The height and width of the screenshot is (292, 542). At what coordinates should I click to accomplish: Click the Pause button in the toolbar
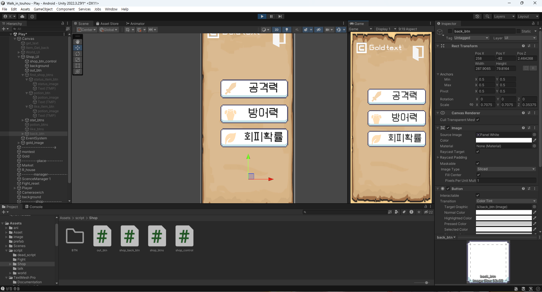[x=271, y=16]
